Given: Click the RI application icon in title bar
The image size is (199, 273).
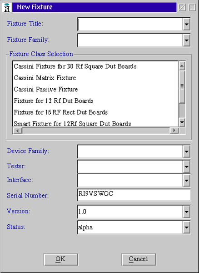Looking at the screenshot, I should point(7,7).
